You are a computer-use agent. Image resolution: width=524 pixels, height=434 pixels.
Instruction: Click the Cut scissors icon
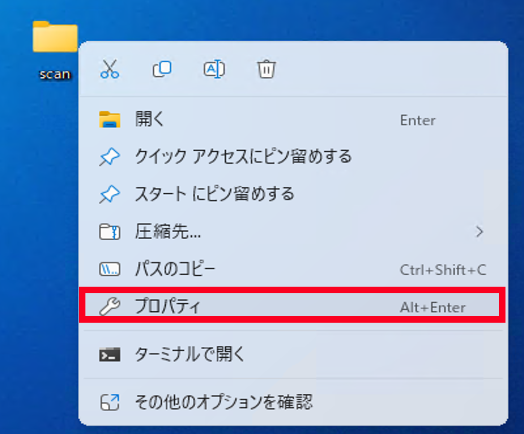[x=110, y=69]
